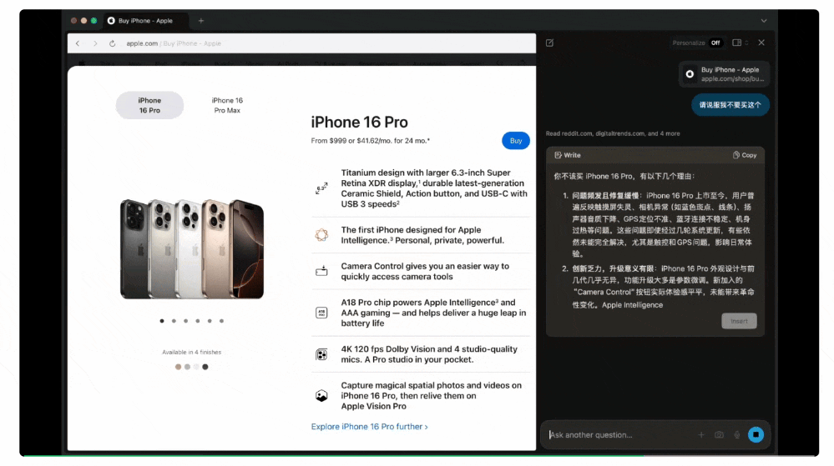Open the Buy iPhone - Apple page chip

pyautogui.click(x=725, y=74)
